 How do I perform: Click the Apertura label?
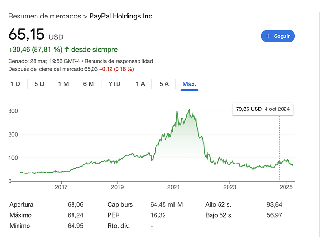tap(21, 205)
